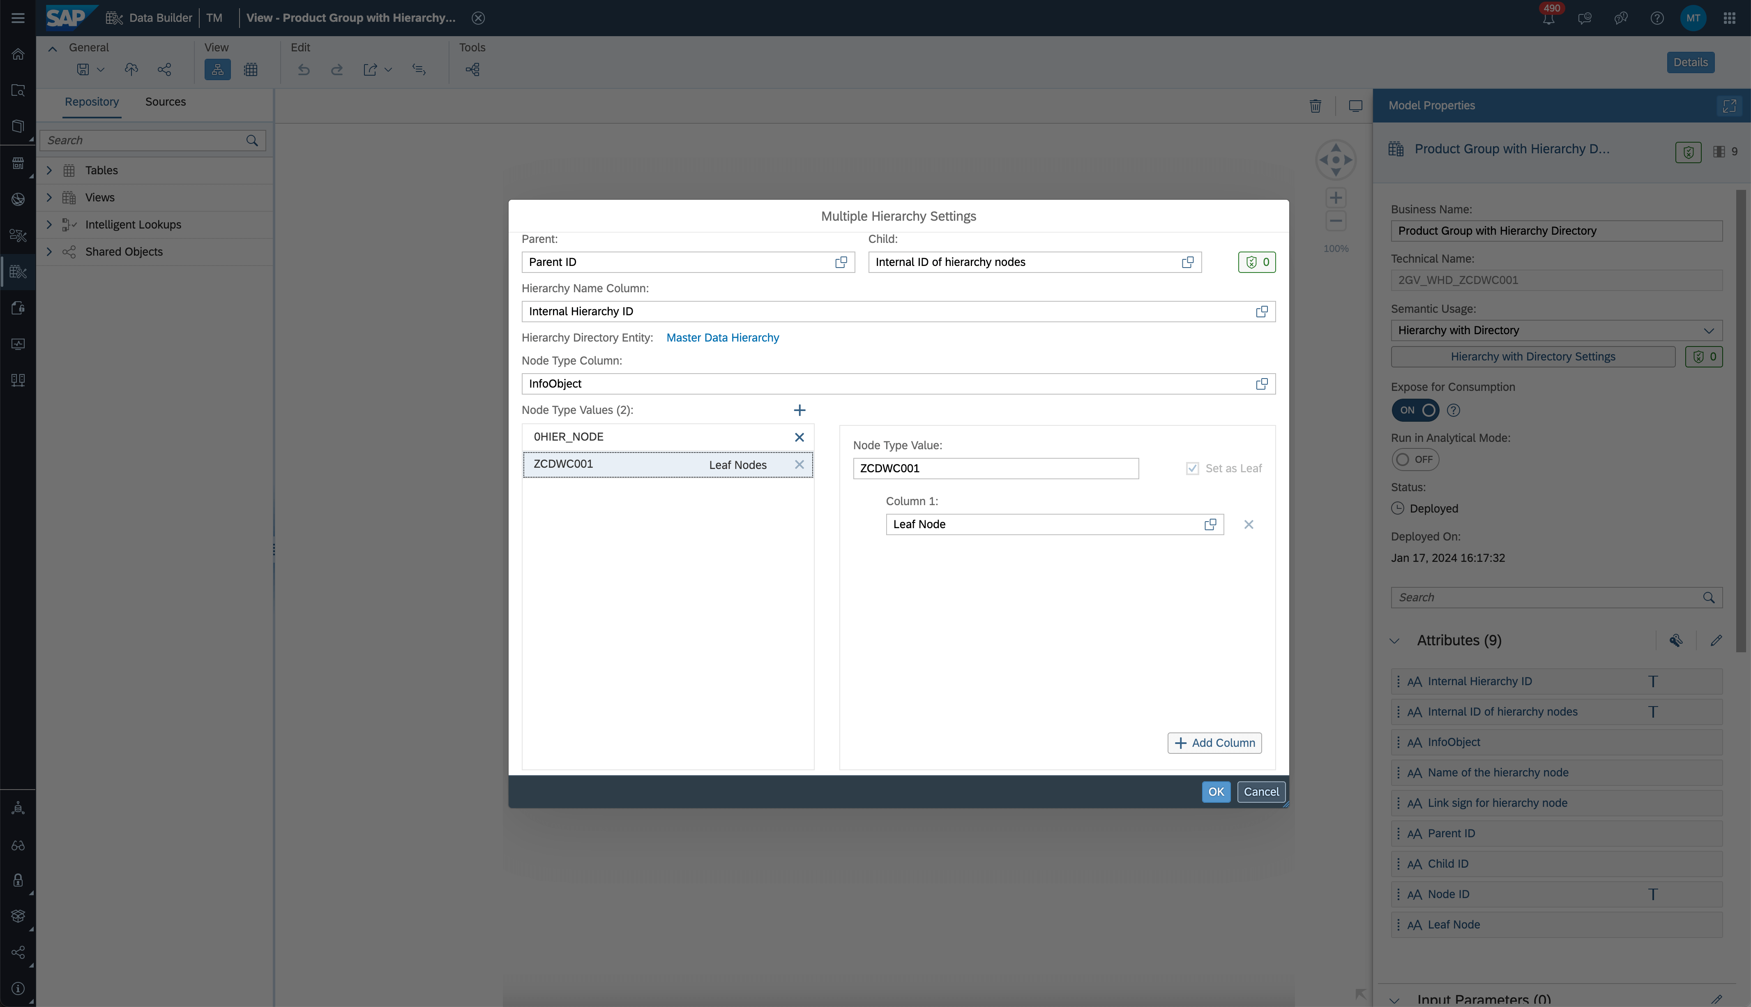Click the Home icon in the left navigation
Image resolution: width=1751 pixels, height=1007 pixels.
17,54
